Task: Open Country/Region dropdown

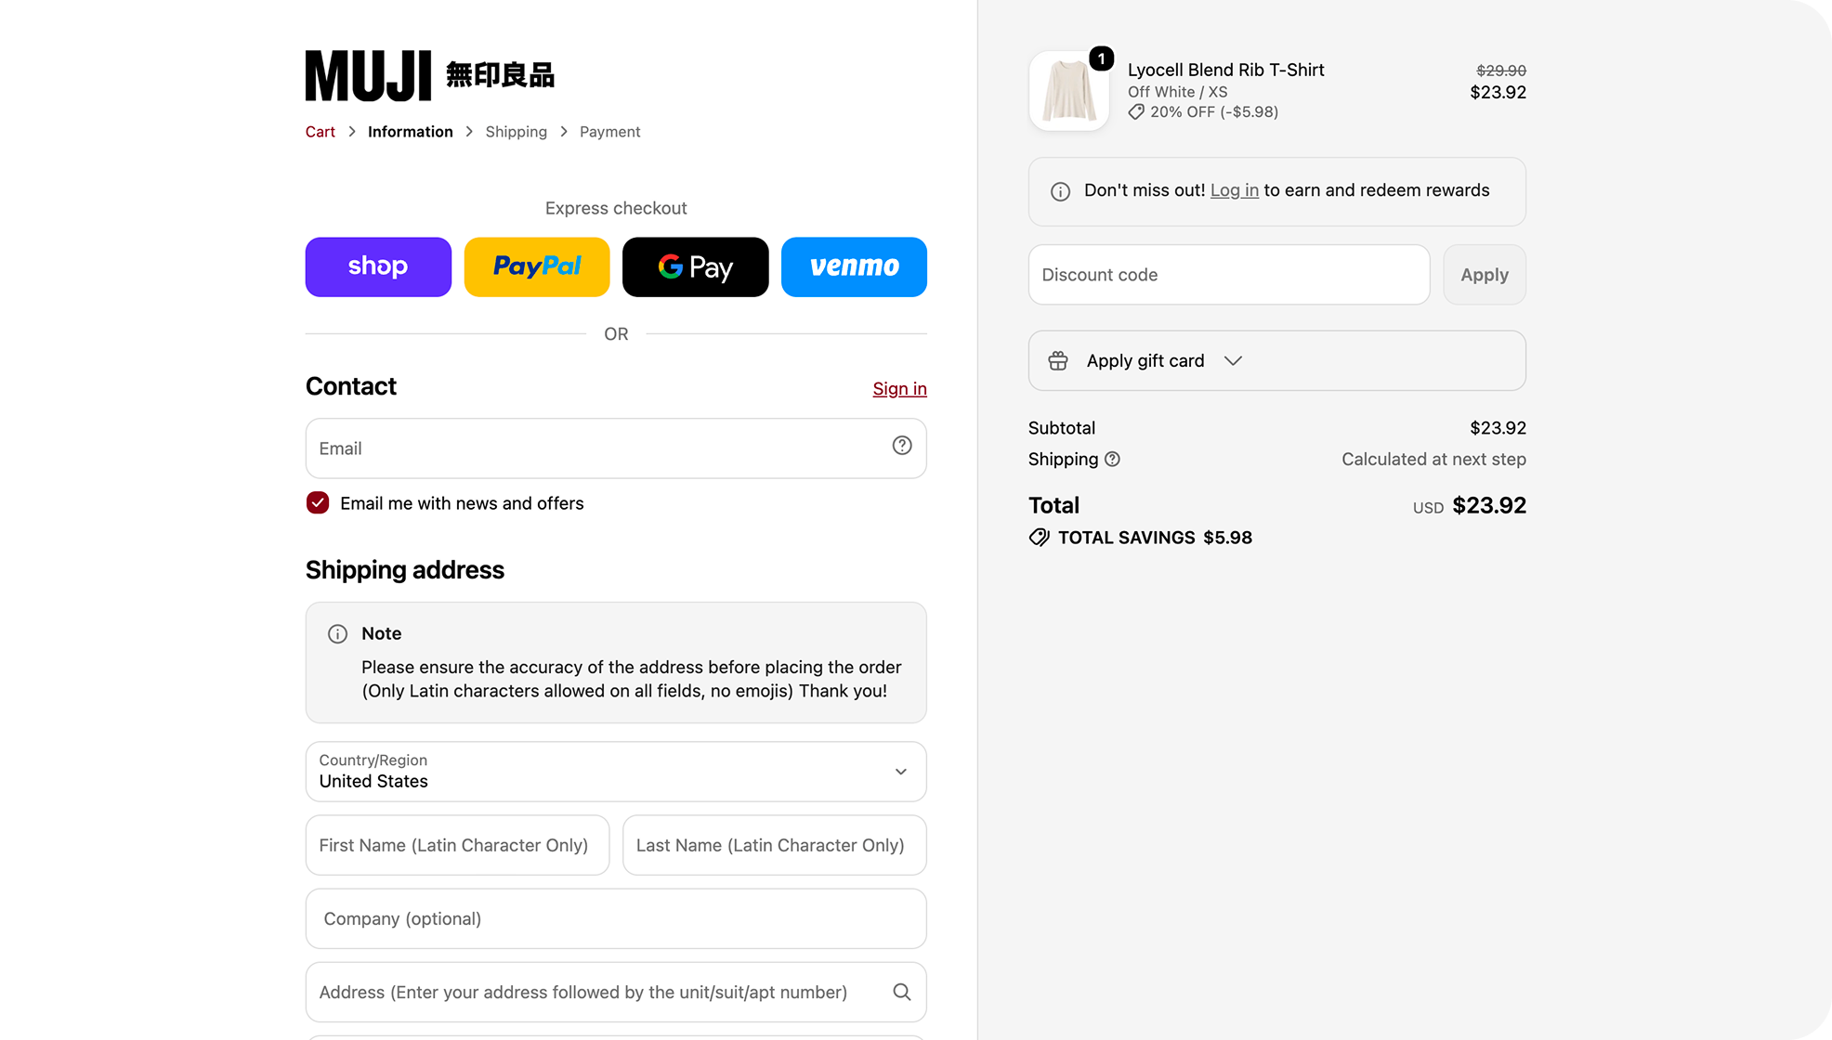Action: point(616,772)
